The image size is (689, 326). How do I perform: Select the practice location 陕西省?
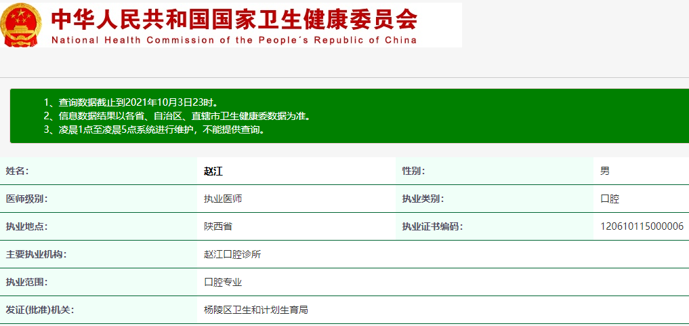pos(218,226)
